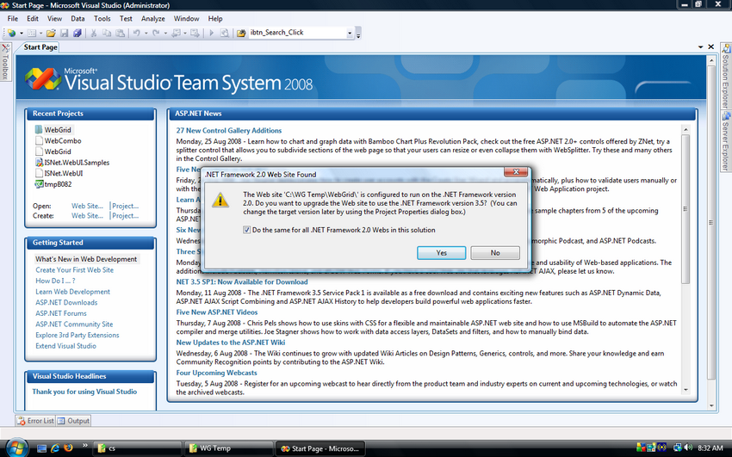The width and height of the screenshot is (732, 457).
Task: Click the Redo arrow icon
Action: [156, 33]
